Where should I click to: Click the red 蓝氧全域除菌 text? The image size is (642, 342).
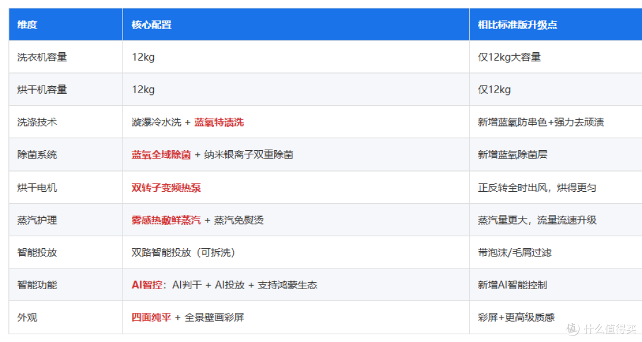tap(161, 154)
